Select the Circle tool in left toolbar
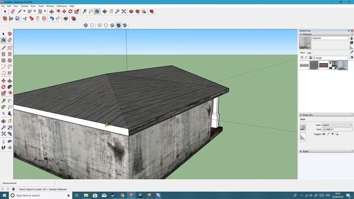 coord(3,60)
